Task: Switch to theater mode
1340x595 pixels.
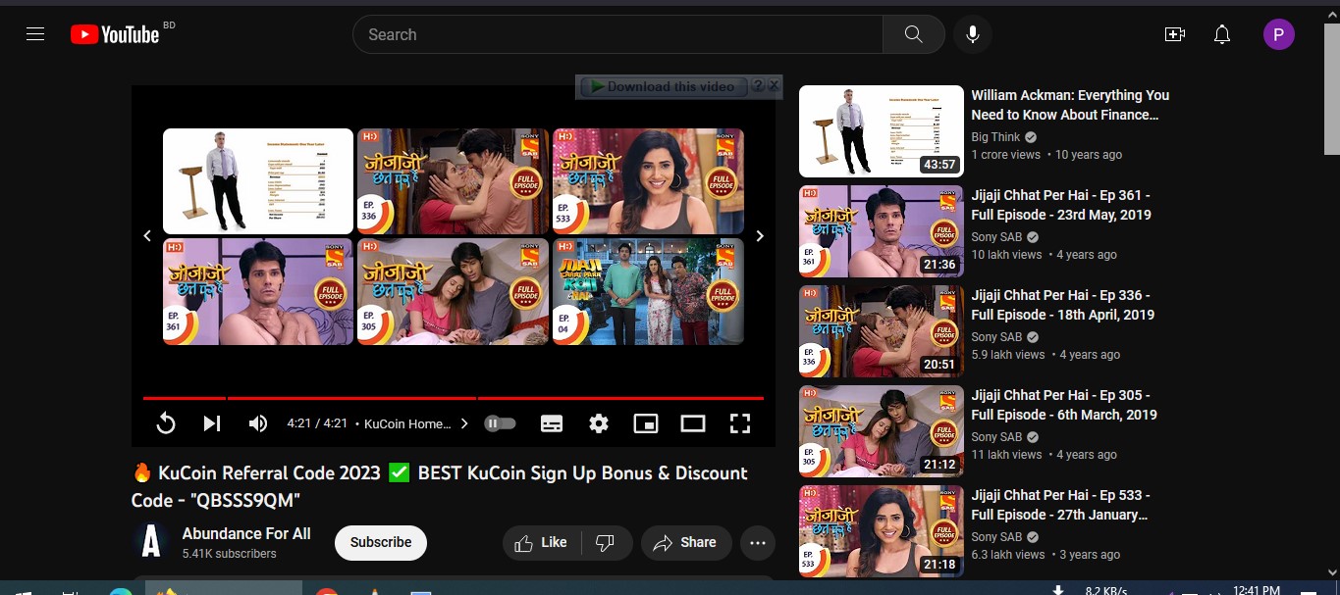Action: point(693,423)
